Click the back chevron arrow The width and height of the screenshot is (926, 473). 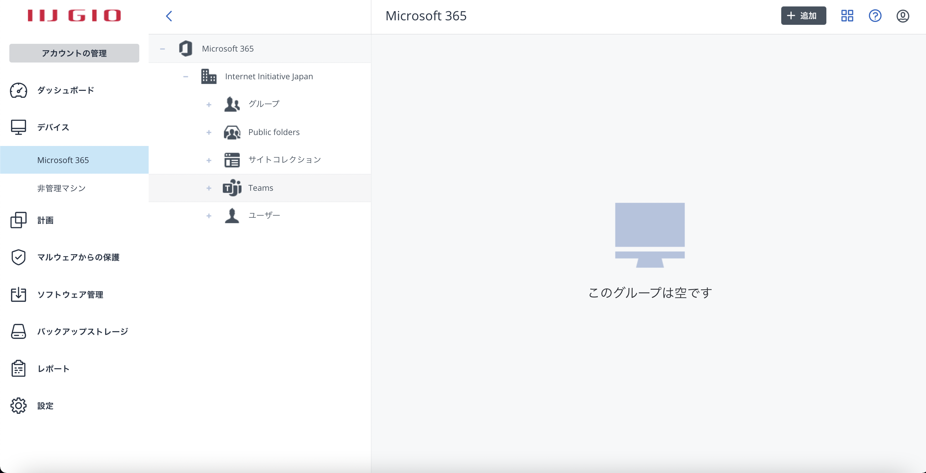(169, 16)
